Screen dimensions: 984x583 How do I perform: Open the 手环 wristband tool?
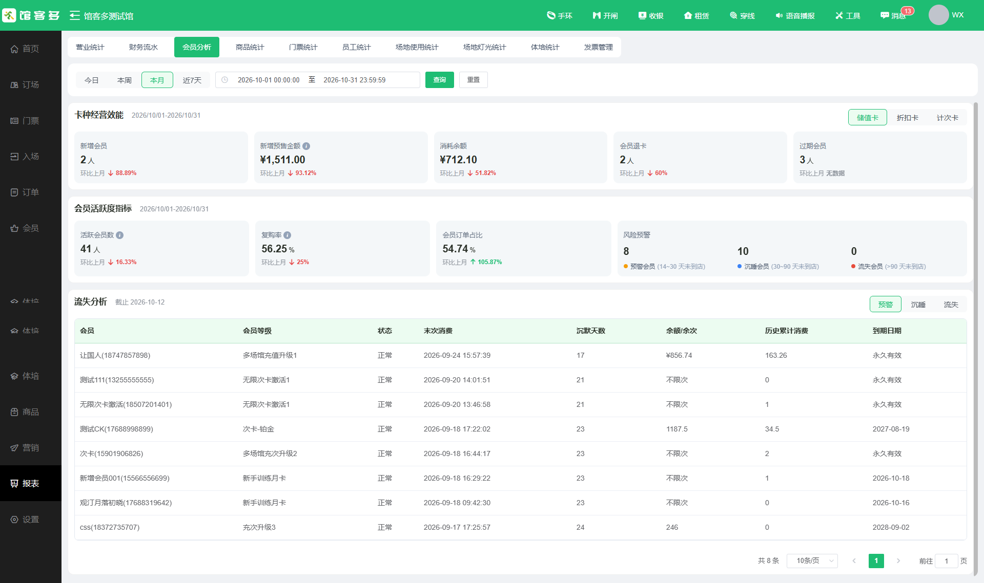[559, 16]
